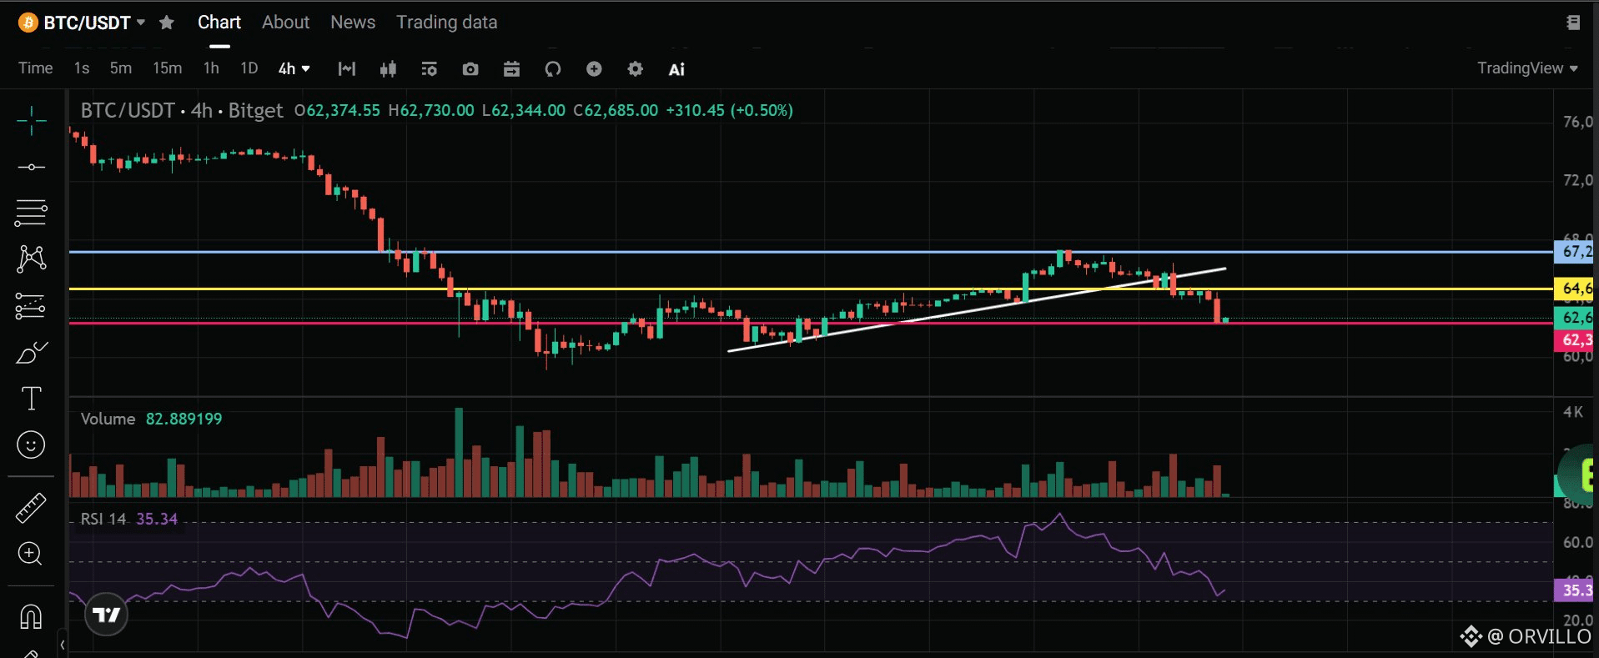
Task: Open the Trading data tab
Action: coord(446,23)
